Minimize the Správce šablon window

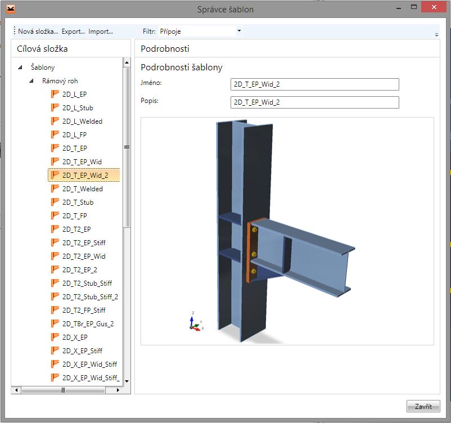(398, 8)
